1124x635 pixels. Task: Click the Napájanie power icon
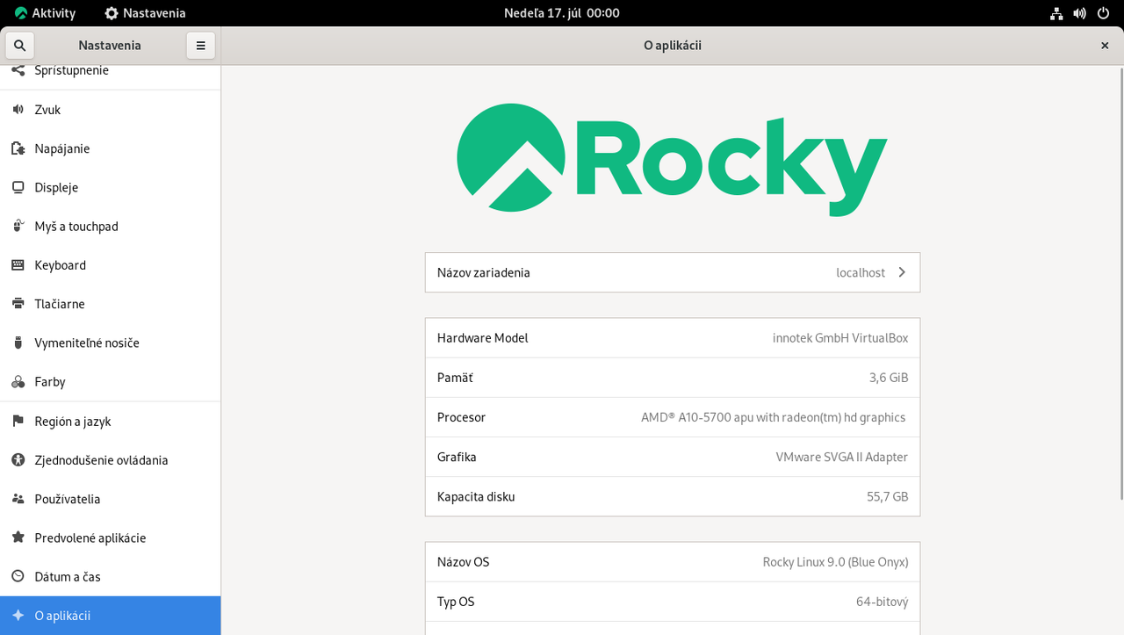pos(18,148)
